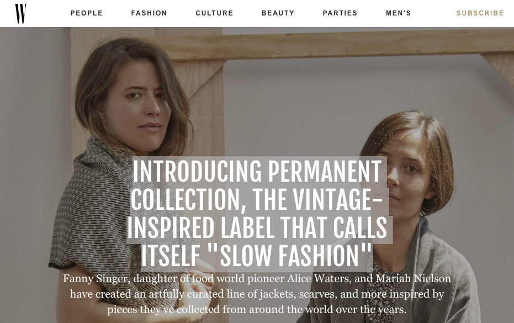Open the Beauty section
The image size is (514, 323).
coord(278,13)
